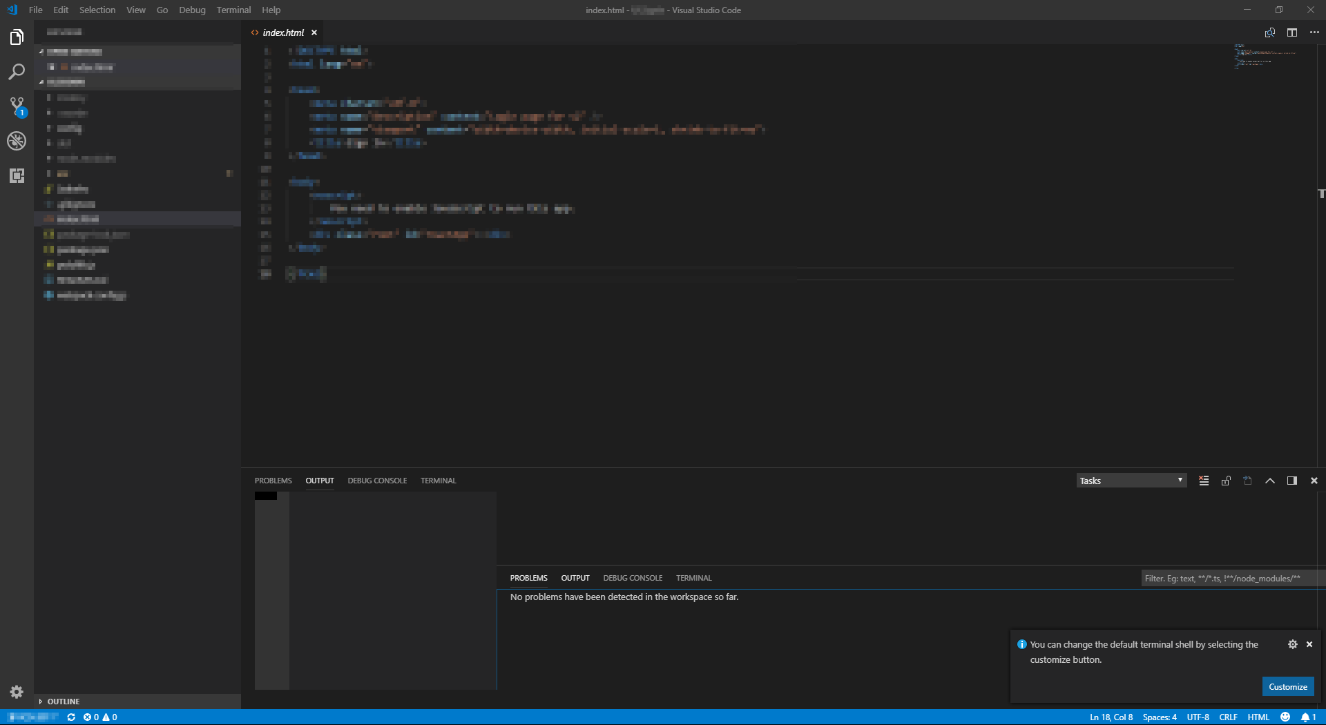Dismiss the terminal shell notification

1309,644
